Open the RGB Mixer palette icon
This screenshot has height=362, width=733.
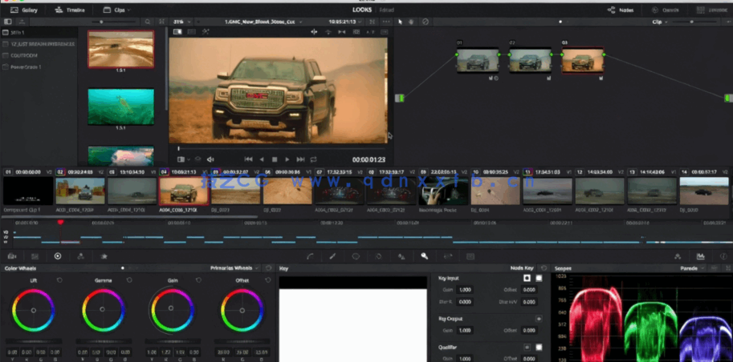80,256
